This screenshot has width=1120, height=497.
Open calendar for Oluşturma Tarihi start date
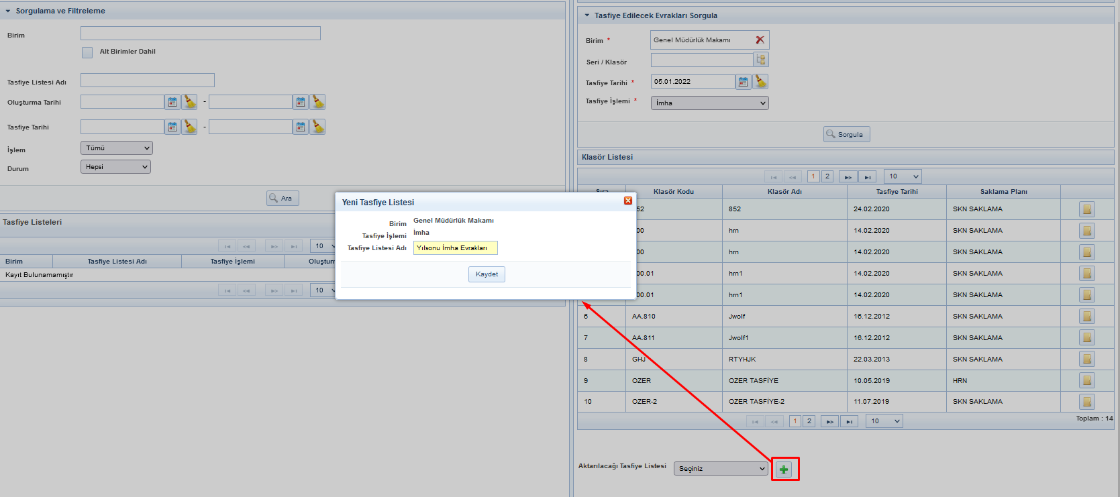(172, 102)
